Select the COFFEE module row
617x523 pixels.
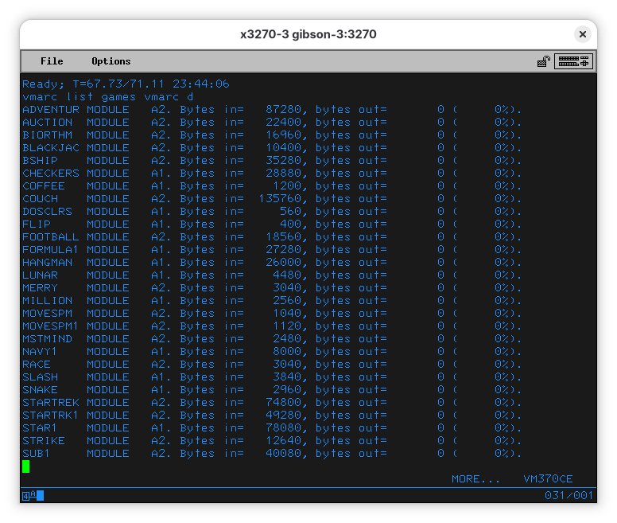[x=272, y=186]
